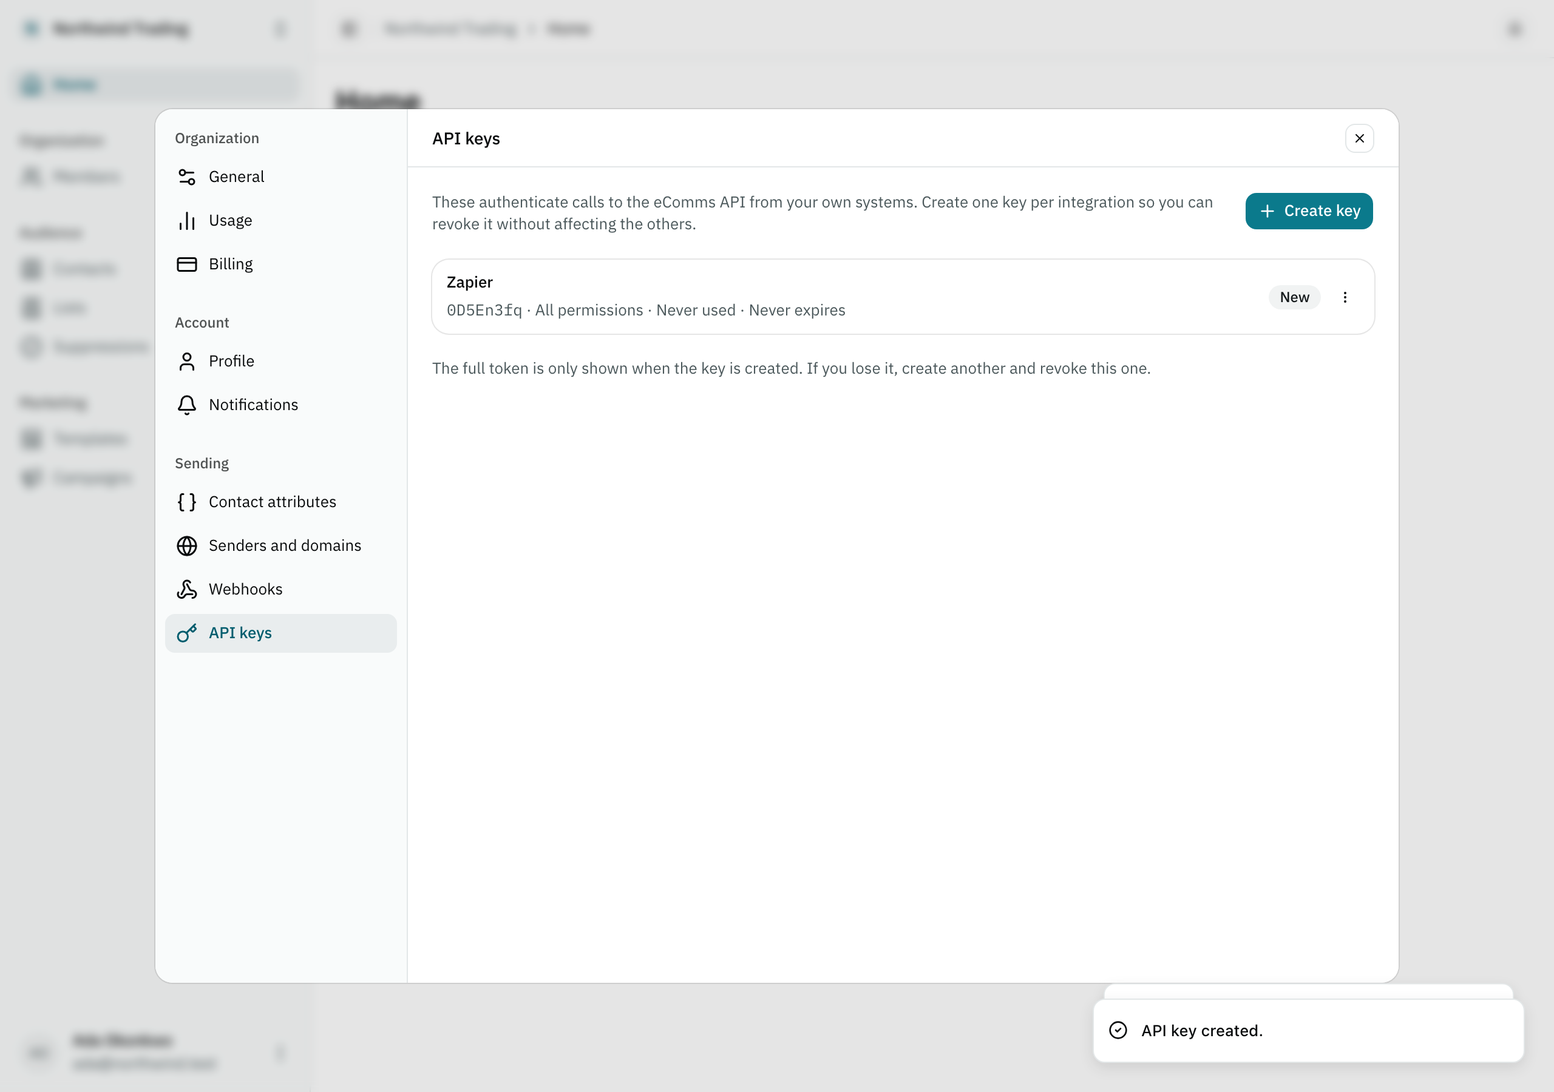Click the Account section heading
The image size is (1554, 1092).
(202, 323)
